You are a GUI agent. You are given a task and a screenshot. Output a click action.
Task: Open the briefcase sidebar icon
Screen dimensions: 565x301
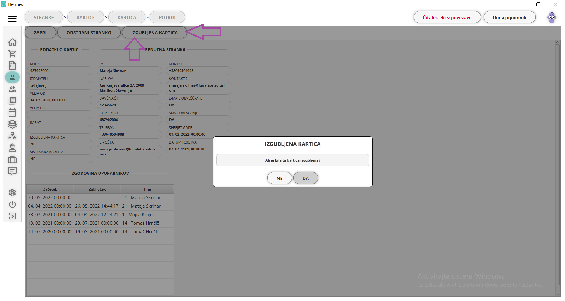[x=12, y=159]
